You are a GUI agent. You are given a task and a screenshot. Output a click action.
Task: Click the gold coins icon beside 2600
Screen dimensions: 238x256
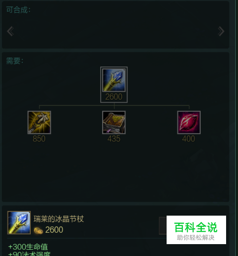pos(38,230)
